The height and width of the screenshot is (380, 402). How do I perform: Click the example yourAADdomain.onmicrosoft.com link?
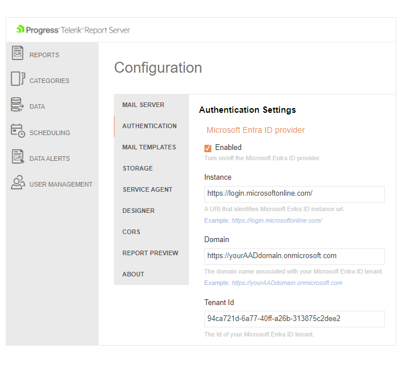(287, 283)
